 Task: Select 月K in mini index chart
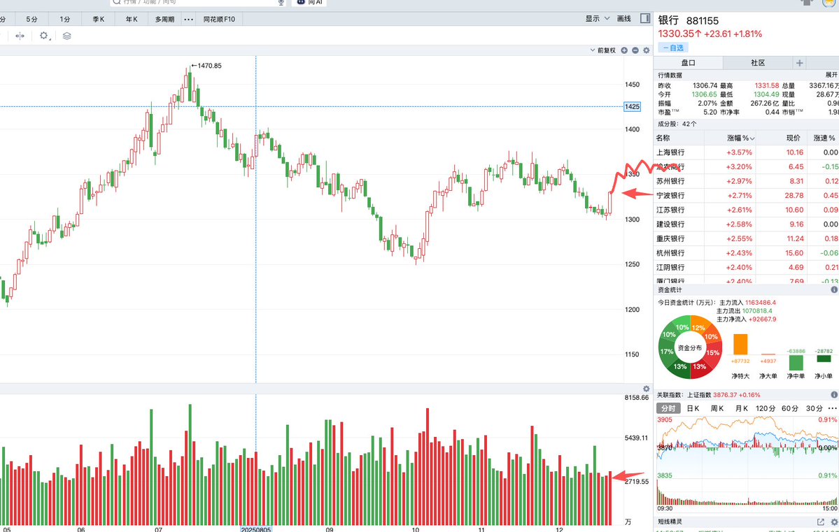tap(741, 408)
